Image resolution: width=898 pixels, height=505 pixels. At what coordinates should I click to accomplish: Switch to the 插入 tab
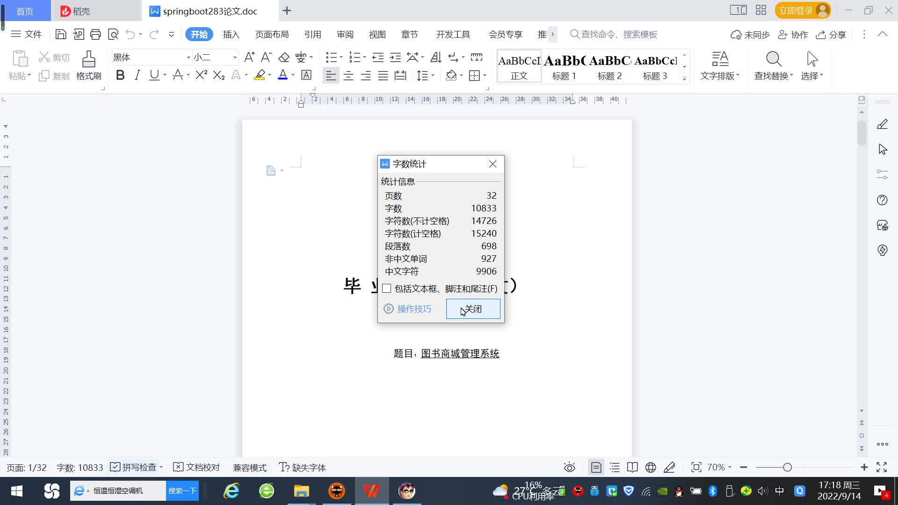(231, 35)
